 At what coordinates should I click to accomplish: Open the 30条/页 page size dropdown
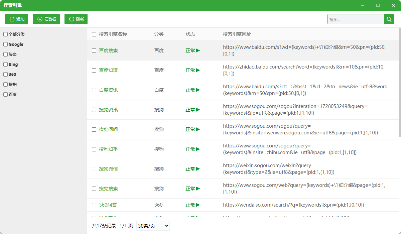pyautogui.click(x=153, y=226)
